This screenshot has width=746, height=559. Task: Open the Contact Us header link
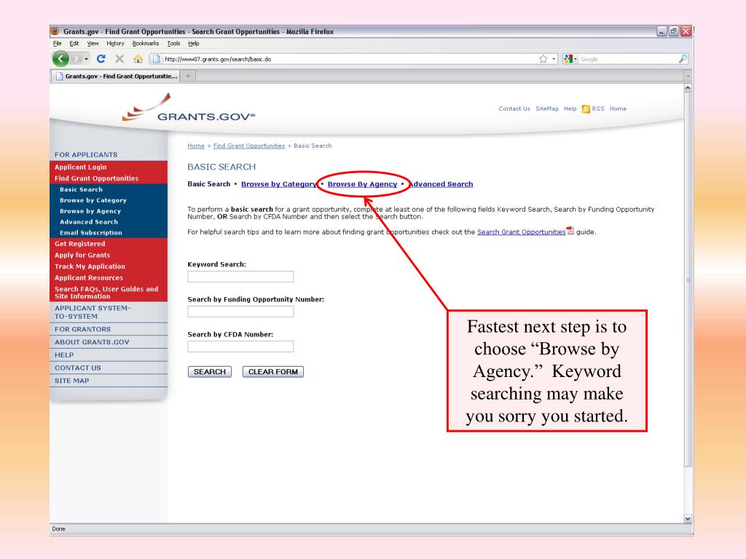[514, 108]
